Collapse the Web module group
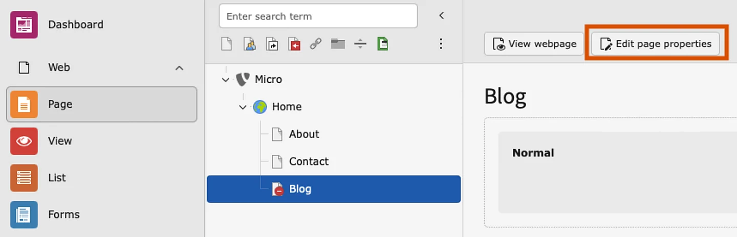This screenshot has height=237, width=737. (x=179, y=67)
